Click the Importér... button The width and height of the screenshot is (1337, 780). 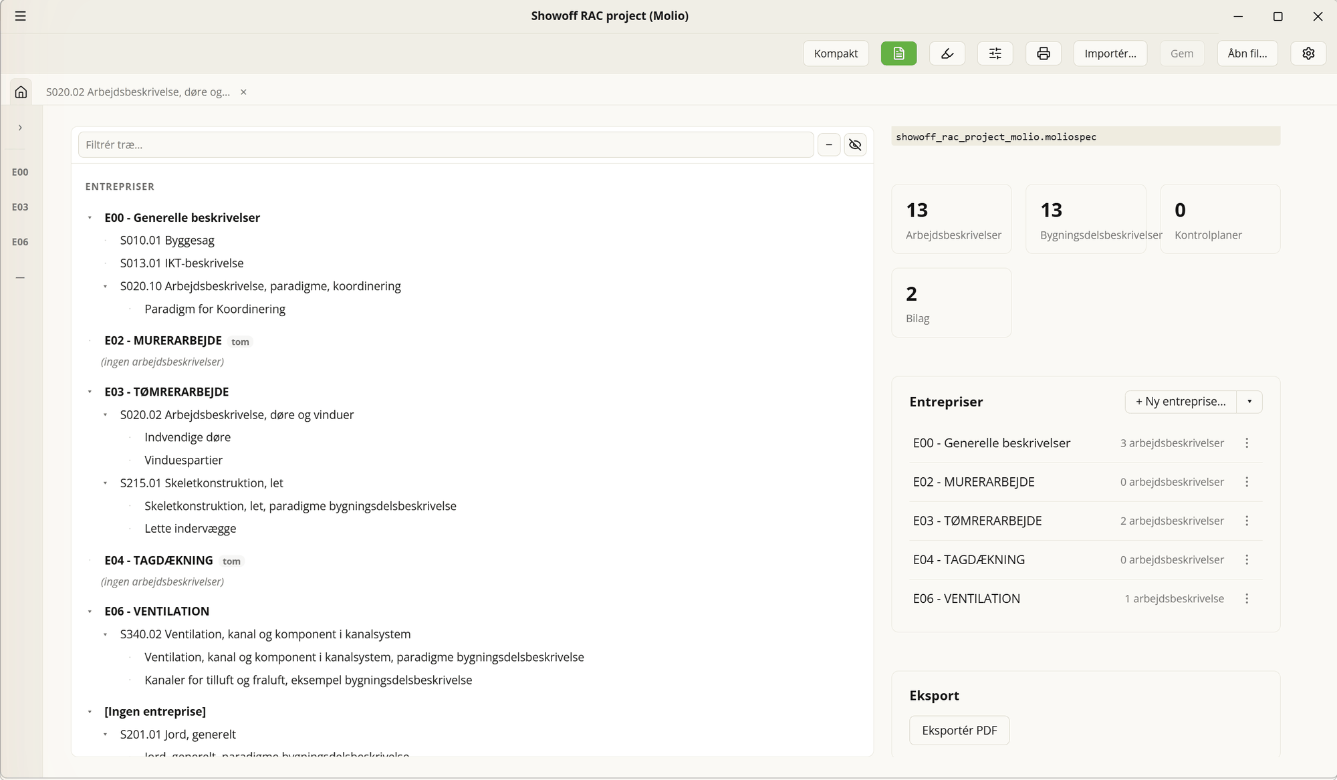tap(1110, 53)
